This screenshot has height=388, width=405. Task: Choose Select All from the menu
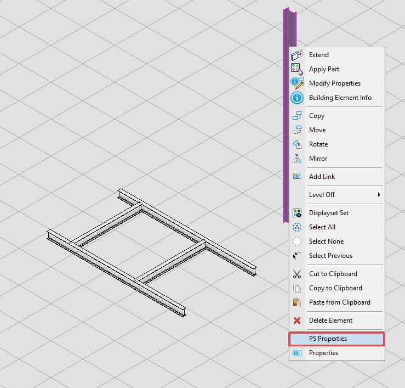(x=337, y=227)
